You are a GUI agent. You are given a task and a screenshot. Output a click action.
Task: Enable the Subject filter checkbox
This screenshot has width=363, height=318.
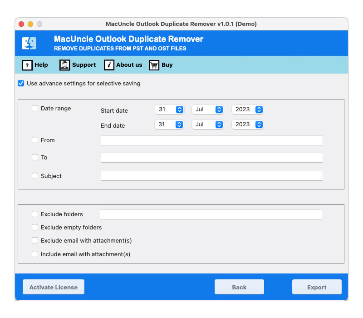click(x=35, y=176)
